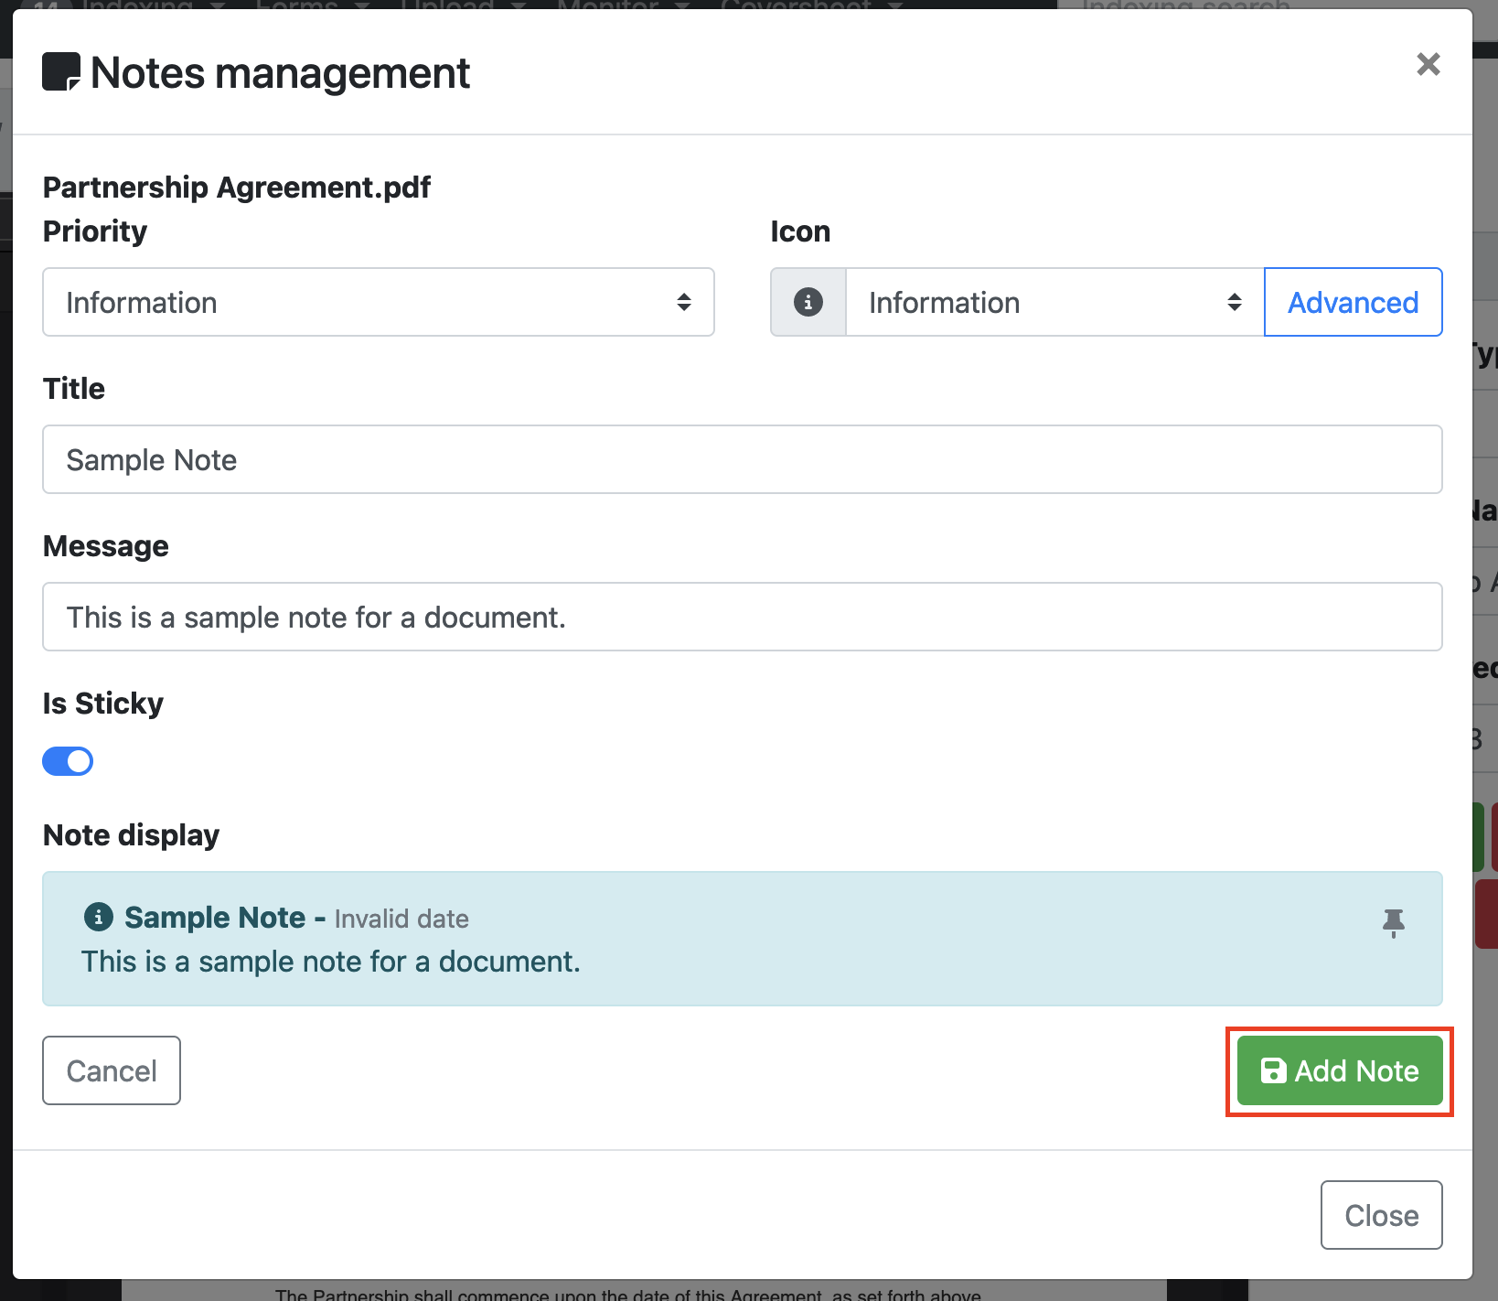Screen dimensions: 1498x1301
Task: Dismiss the dialog with the X icon
Action: pos(1428,64)
